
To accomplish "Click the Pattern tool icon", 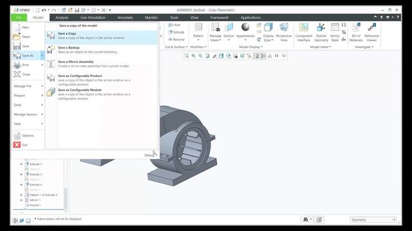I will (x=198, y=27).
